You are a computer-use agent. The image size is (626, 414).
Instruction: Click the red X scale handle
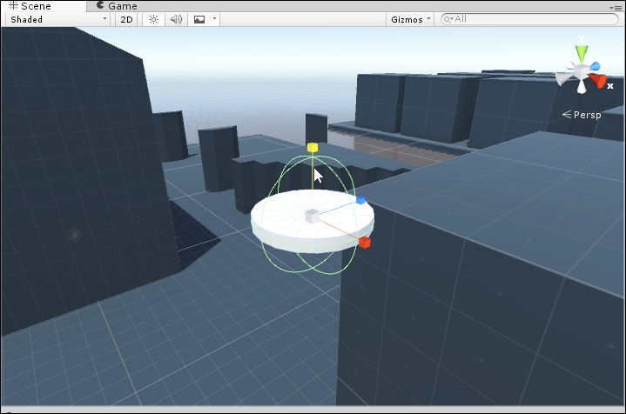click(365, 242)
